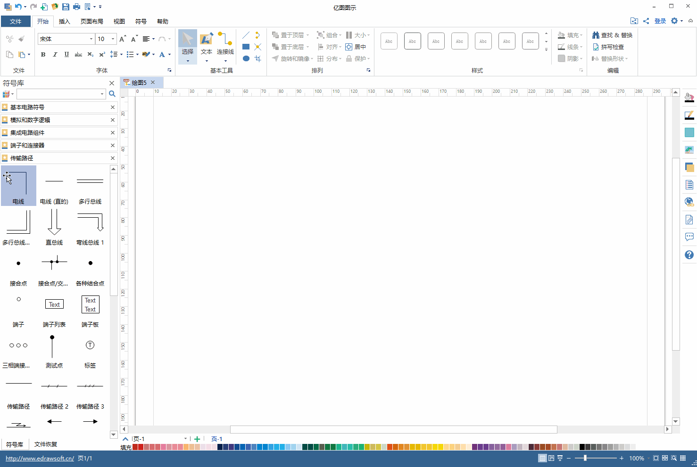Close the 基本电路符号 library
Viewport: 697px width, 467px height.
coord(113,107)
